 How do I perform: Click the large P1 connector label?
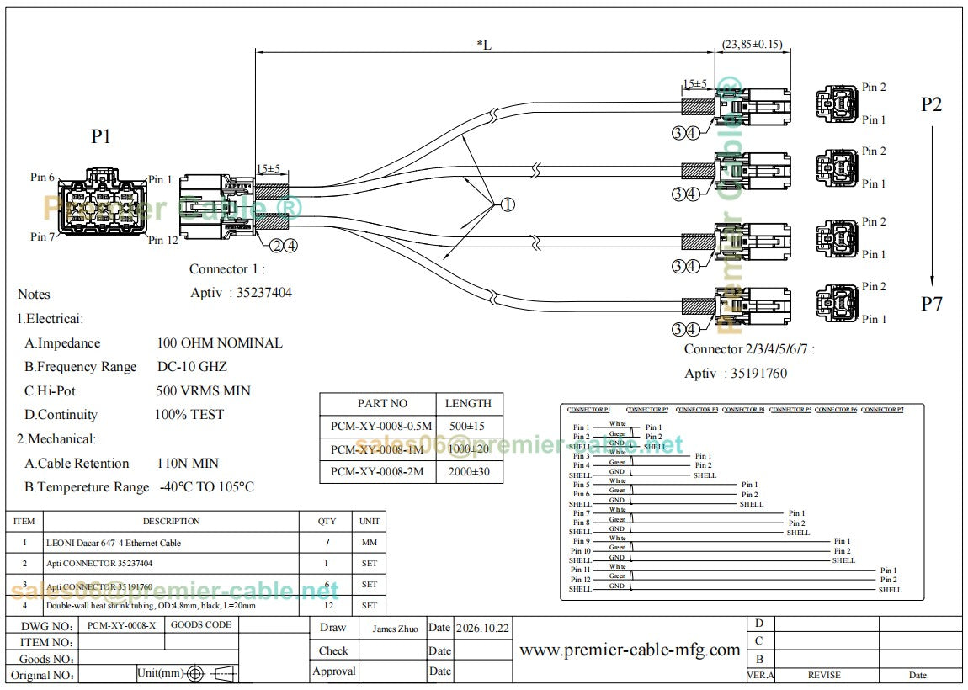pos(101,136)
